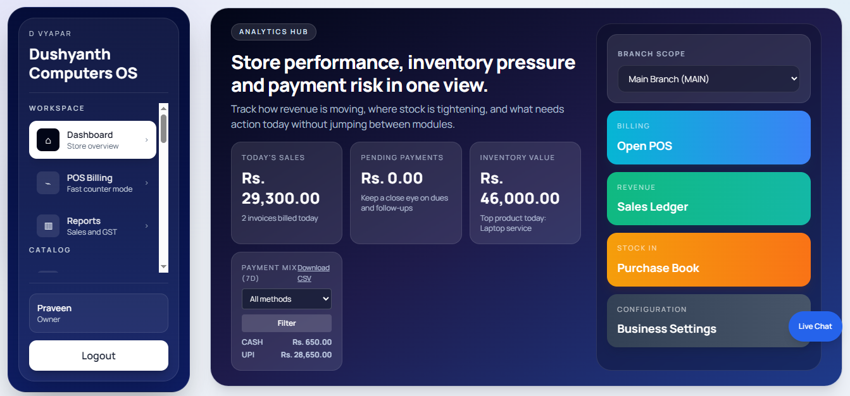Screen dimensions: 850x396
Task: Click the Reports grid icon
Action: (48, 226)
